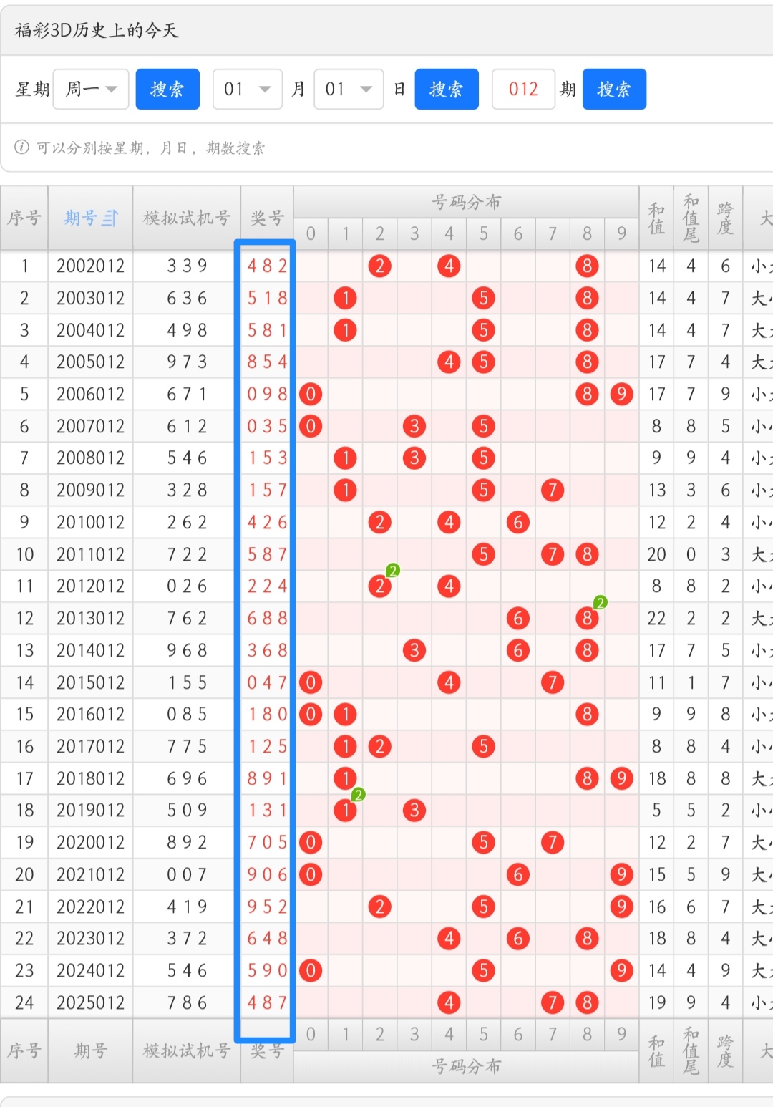Select issue number 2002012
Image resolution: width=773 pixels, height=1107 pixels.
(90, 266)
